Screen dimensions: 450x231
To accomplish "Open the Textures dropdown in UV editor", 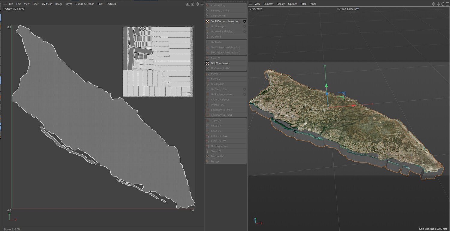I will pos(111,4).
